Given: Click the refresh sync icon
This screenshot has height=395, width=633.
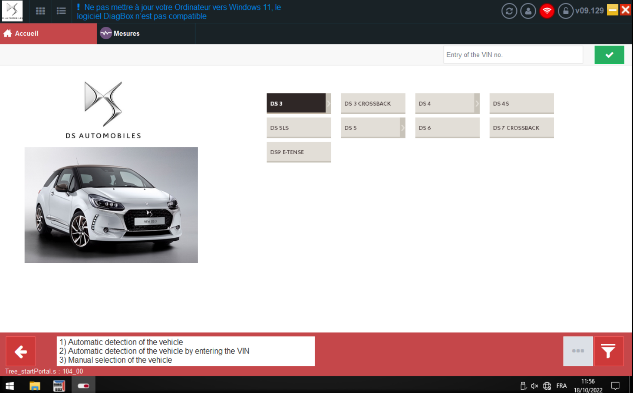Looking at the screenshot, I should [x=509, y=11].
